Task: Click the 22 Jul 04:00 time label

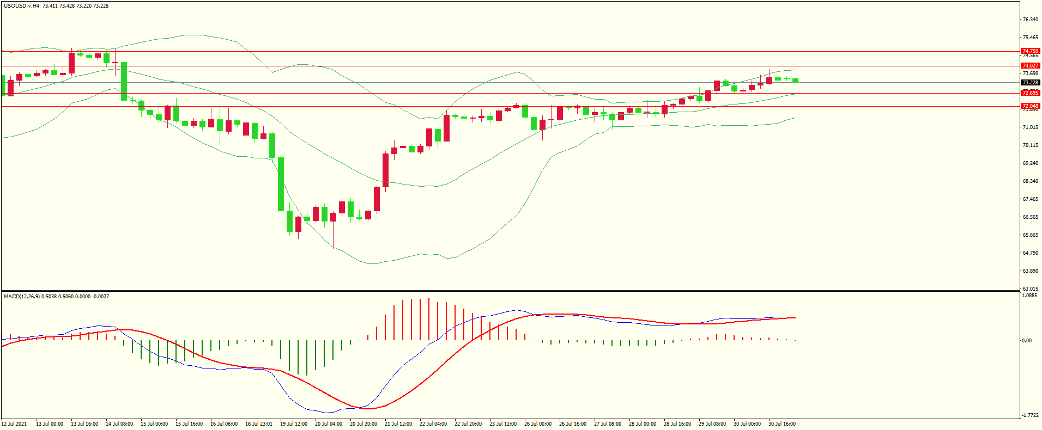Action: click(433, 424)
